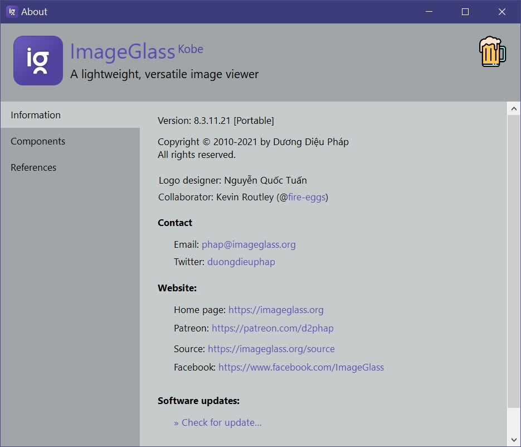Click the Kobe codename text
This screenshot has height=447, width=521.
click(191, 49)
